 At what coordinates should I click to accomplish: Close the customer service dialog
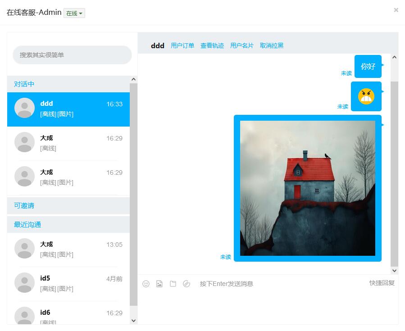pos(396,10)
